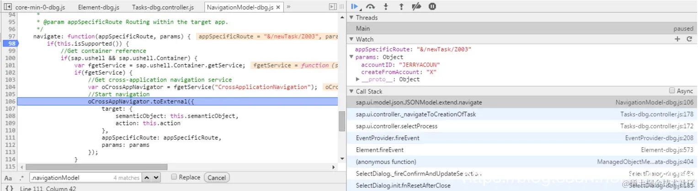The height and width of the screenshot is (191, 698).
Task: Click the horizontal scrollbar right arrow
Action: (334, 167)
